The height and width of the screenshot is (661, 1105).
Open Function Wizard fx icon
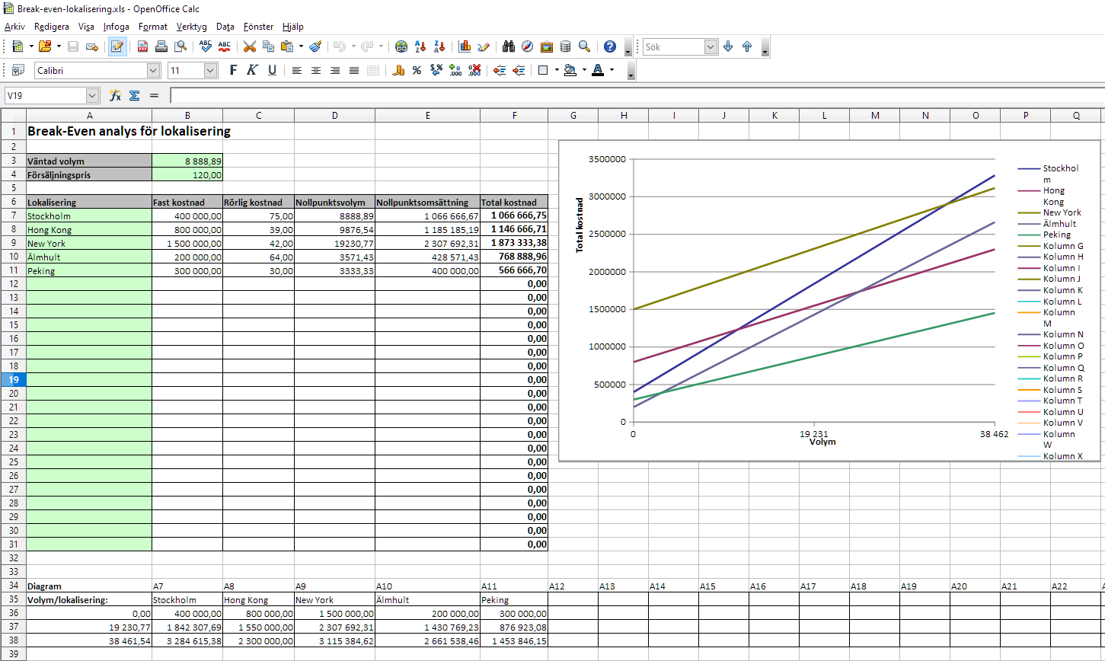click(116, 95)
